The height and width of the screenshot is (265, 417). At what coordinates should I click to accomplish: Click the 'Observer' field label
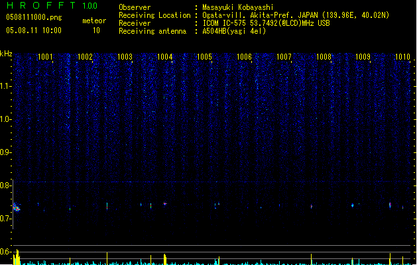(x=135, y=7)
